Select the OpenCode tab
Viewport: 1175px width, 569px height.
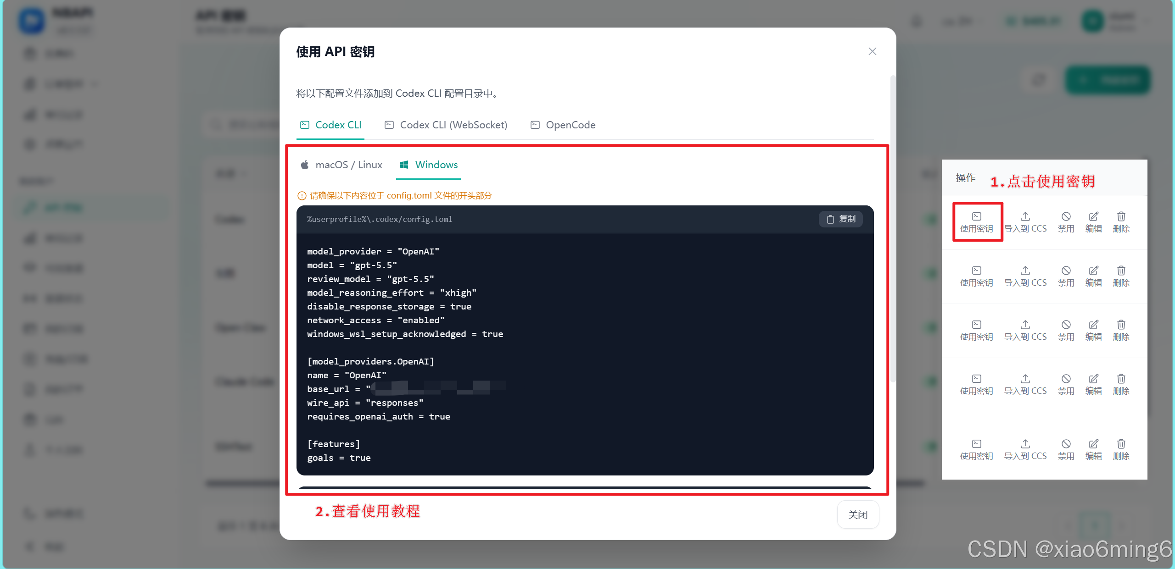point(563,125)
